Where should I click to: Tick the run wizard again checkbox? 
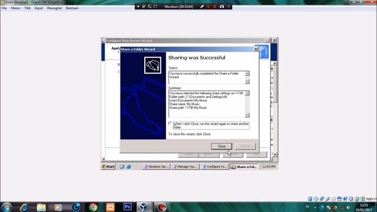(170, 124)
